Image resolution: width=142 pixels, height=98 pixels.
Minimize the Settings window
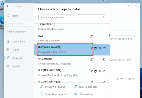(121, 6)
